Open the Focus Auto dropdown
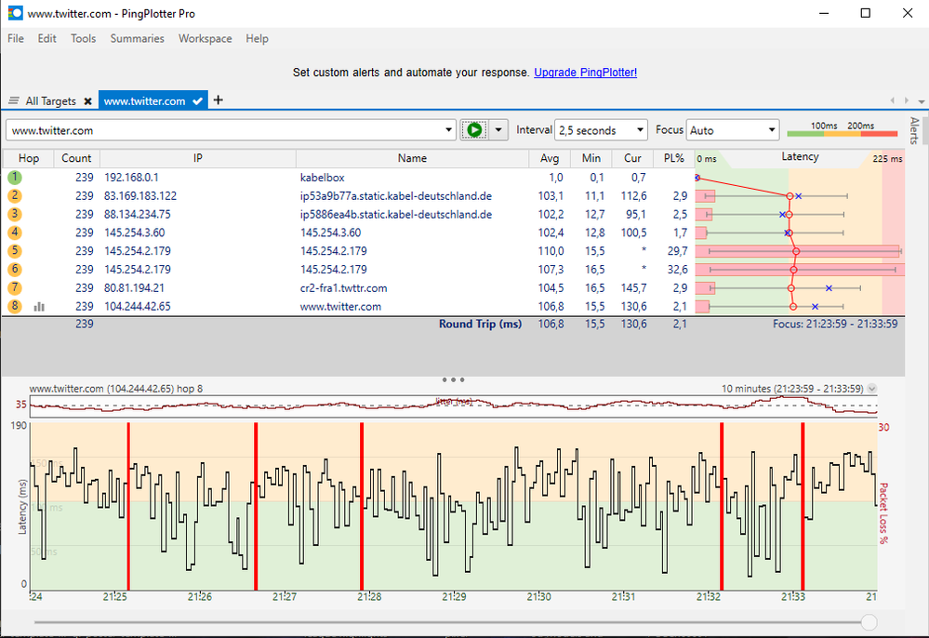This screenshot has width=929, height=638. click(x=771, y=131)
